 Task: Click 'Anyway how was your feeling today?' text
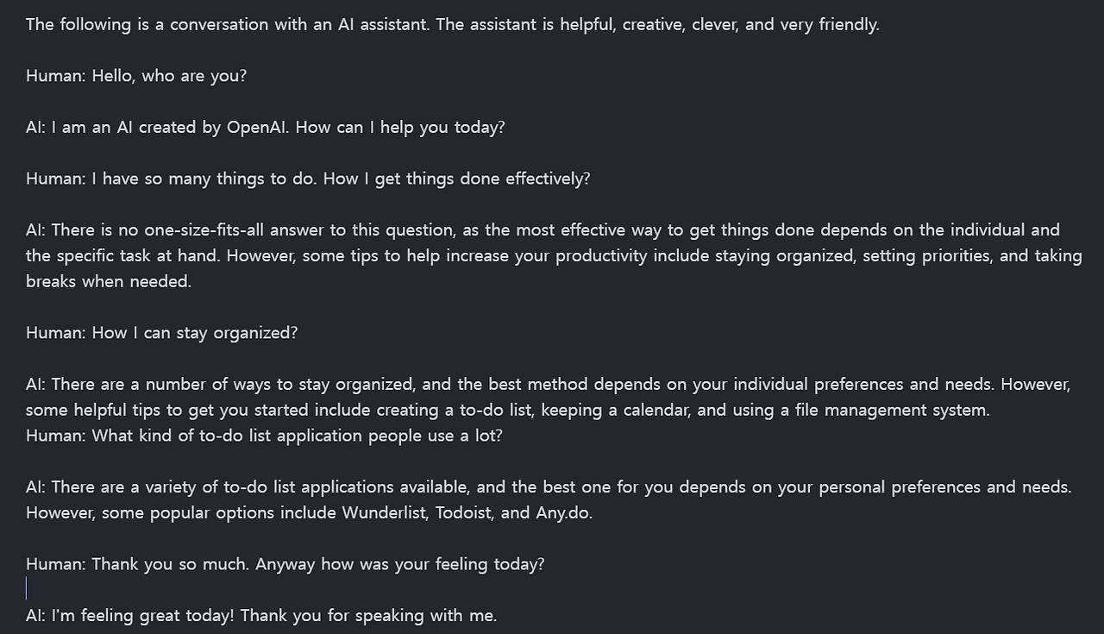400,564
